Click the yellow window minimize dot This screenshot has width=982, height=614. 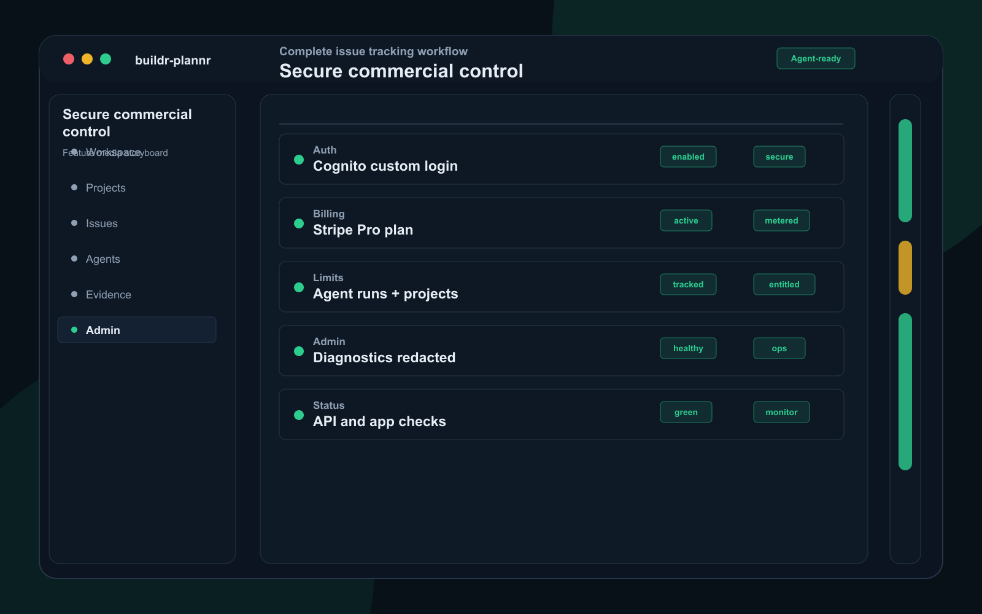[x=87, y=59]
